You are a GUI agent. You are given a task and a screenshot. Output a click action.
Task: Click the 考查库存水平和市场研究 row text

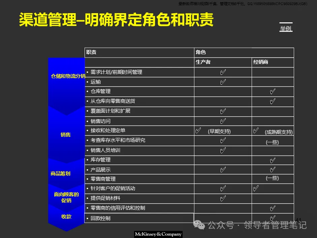click(x=118, y=140)
